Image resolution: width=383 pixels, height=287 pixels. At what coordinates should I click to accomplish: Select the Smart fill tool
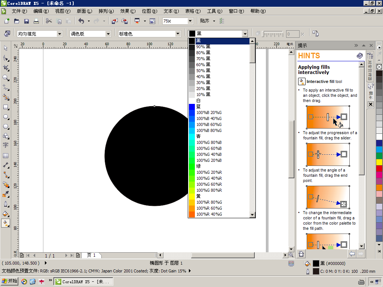point(6,97)
